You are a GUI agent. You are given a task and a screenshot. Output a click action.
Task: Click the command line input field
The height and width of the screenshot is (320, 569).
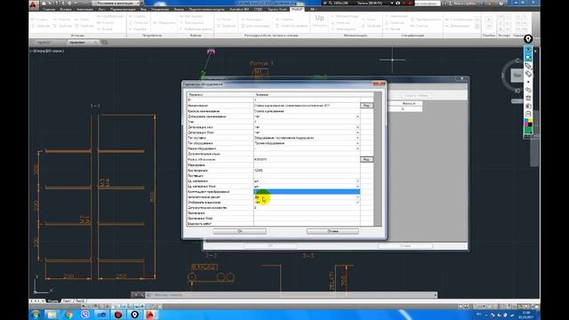coord(291,295)
